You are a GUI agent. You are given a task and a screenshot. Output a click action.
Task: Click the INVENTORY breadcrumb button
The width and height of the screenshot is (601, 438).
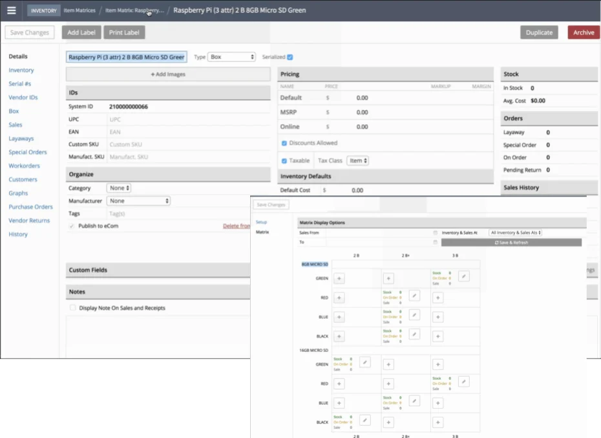[x=44, y=11]
